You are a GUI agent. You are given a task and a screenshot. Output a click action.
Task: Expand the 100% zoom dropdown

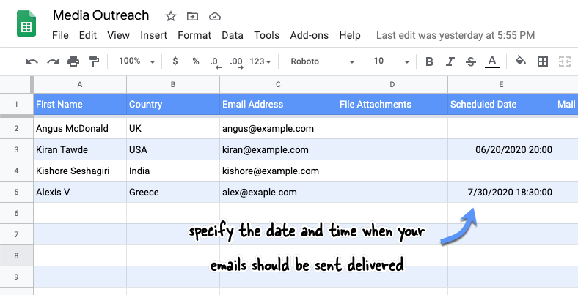pos(136,61)
